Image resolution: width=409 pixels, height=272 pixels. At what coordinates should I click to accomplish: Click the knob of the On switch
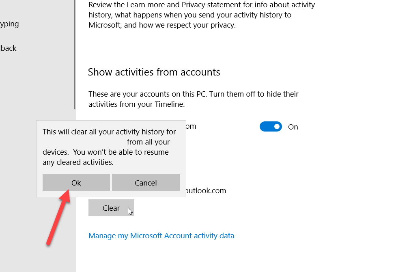click(277, 127)
